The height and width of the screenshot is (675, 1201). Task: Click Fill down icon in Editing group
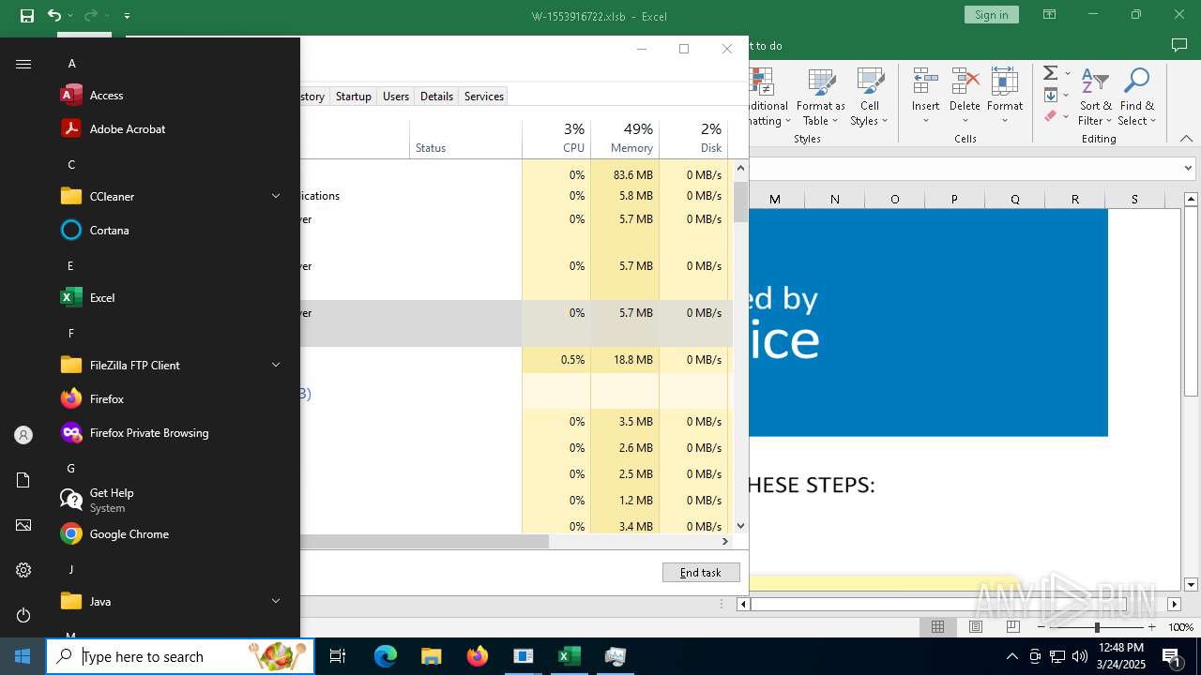click(x=1051, y=95)
